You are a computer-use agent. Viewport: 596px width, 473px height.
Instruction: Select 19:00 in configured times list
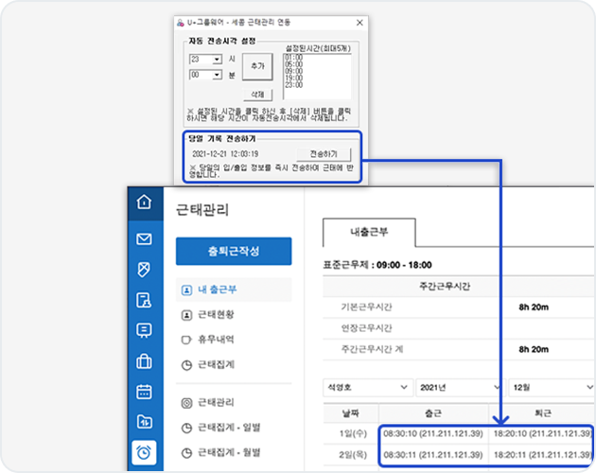pos(294,79)
